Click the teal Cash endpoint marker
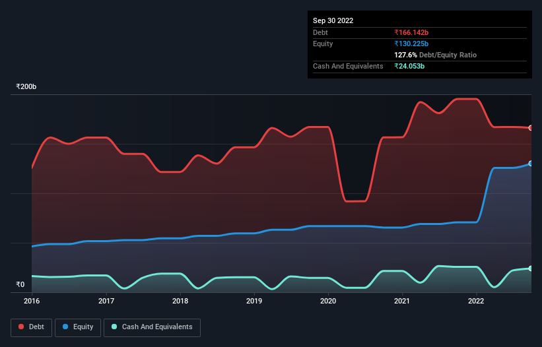 (x=531, y=268)
